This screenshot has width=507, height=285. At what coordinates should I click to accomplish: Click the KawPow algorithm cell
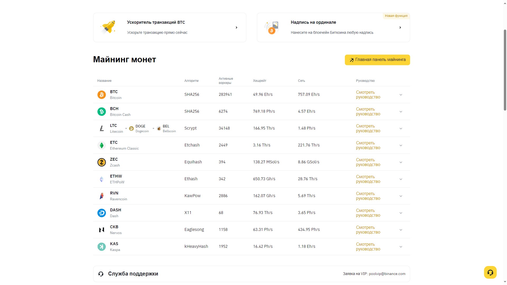[193, 196]
